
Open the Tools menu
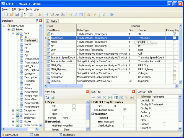28,9
